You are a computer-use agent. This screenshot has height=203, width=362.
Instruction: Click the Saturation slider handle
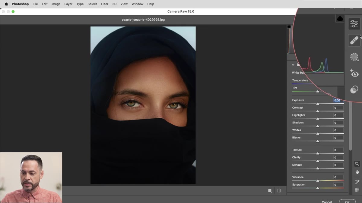318,188
